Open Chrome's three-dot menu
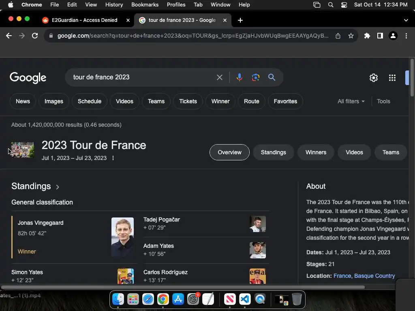This screenshot has width=415, height=311. point(406,36)
